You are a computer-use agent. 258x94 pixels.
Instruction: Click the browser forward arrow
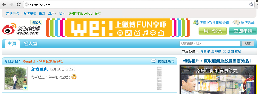(x=11, y=5)
